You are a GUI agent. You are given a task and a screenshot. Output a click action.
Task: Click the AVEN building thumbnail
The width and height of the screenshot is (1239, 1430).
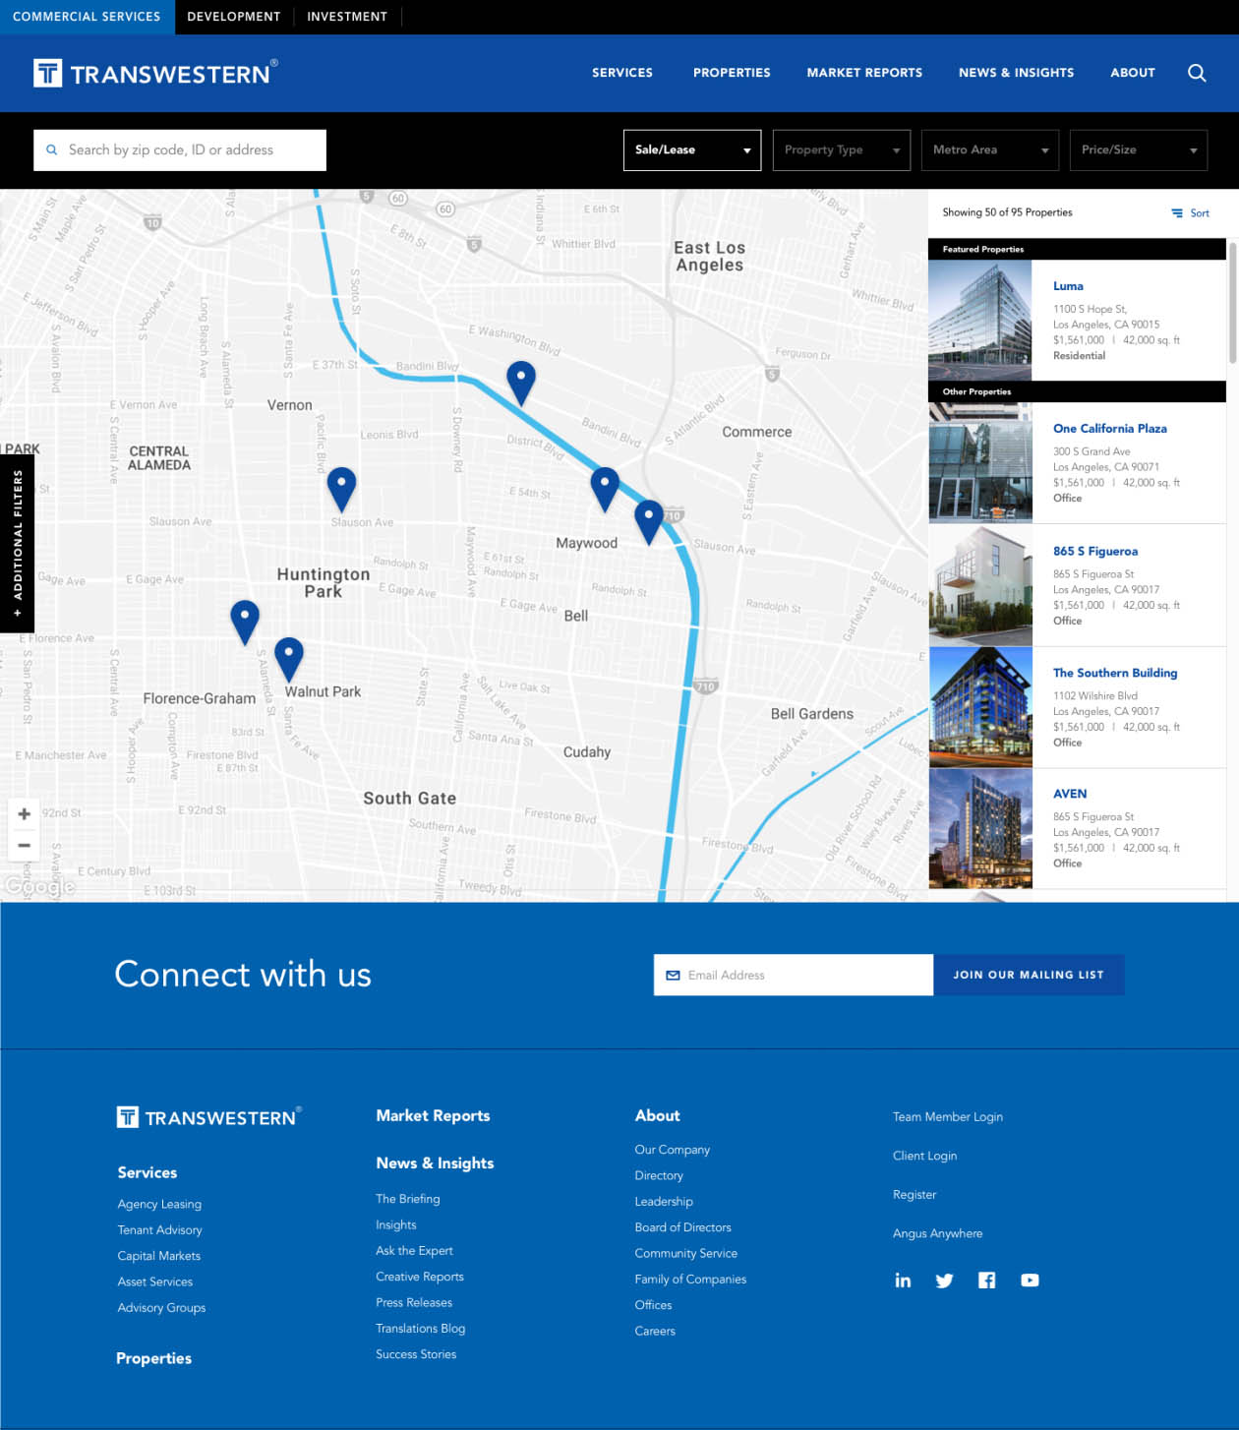[x=980, y=829]
